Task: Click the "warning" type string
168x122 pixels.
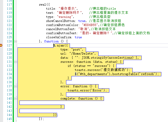Action: [x=69, y=17]
